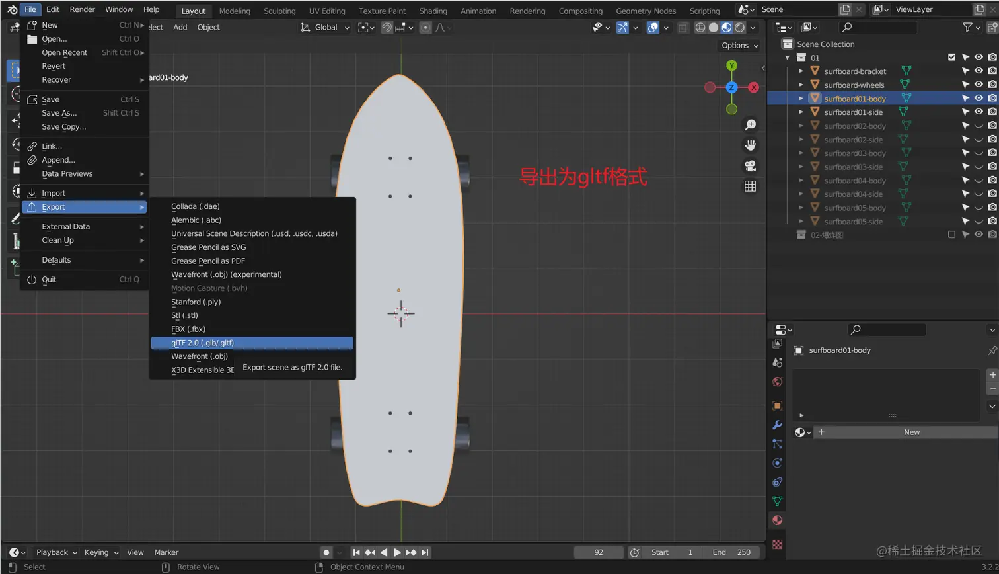Open the Playback dropdown in the timeline
Screen dimensions: 999x574
(x=56, y=552)
